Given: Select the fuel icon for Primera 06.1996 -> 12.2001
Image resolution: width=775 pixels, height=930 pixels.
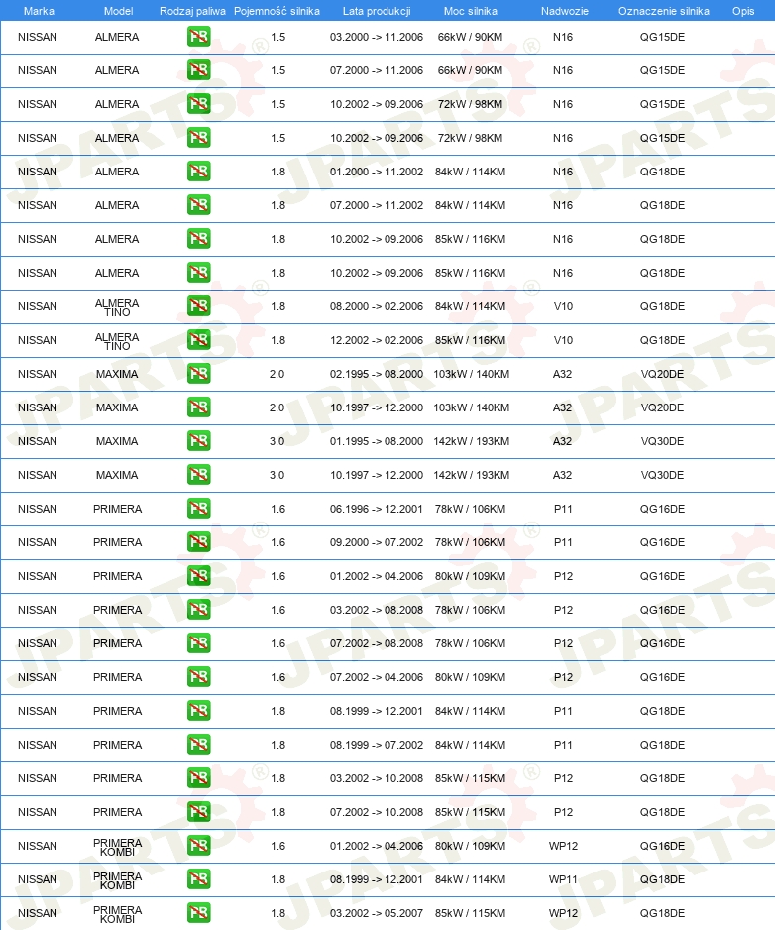Looking at the screenshot, I should 198,509.
